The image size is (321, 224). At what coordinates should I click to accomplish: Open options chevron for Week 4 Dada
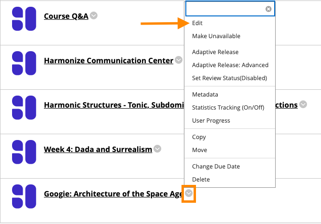157,149
